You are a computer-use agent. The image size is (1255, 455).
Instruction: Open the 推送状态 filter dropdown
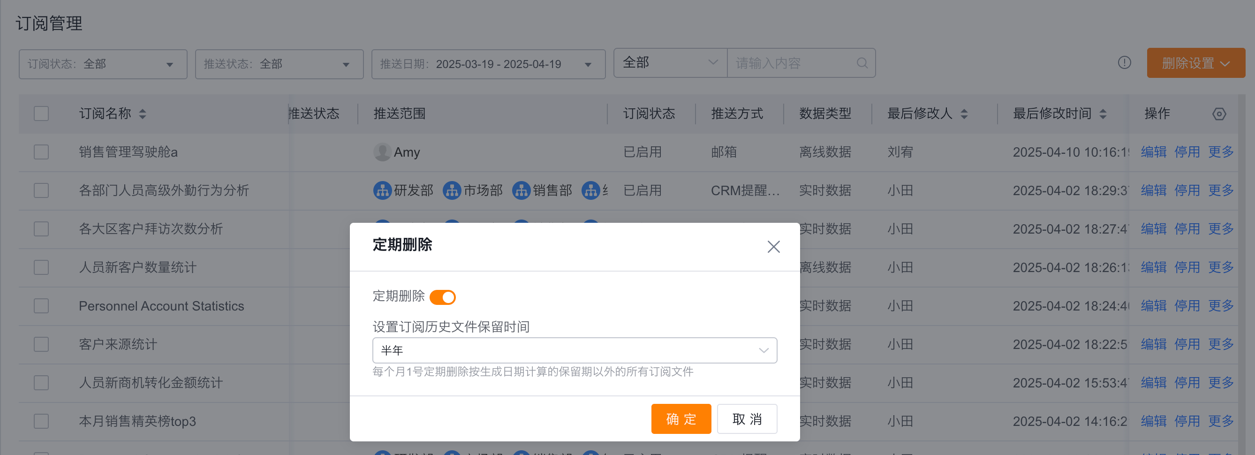(x=279, y=64)
